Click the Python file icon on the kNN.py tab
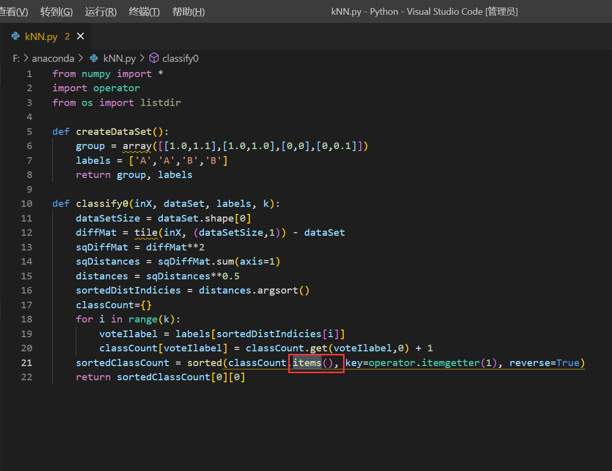 pyautogui.click(x=16, y=37)
